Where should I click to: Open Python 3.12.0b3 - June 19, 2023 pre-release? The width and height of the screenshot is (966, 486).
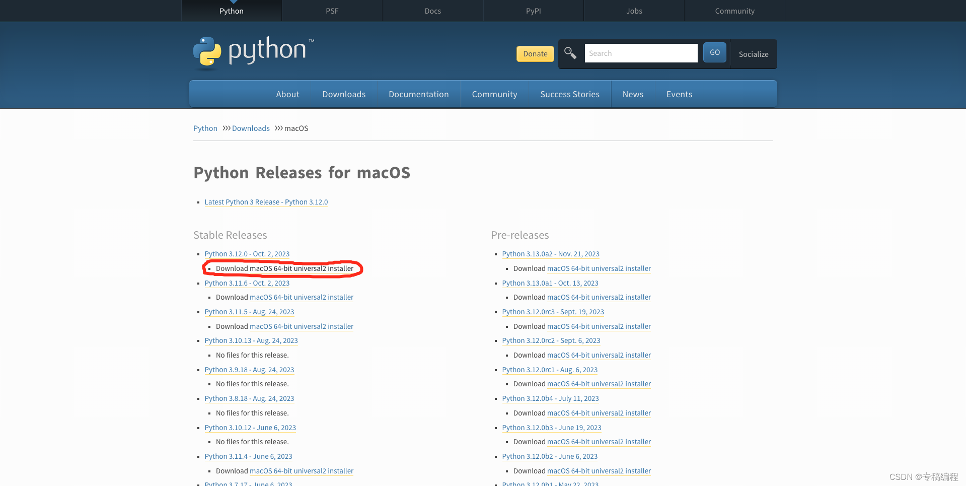point(552,428)
